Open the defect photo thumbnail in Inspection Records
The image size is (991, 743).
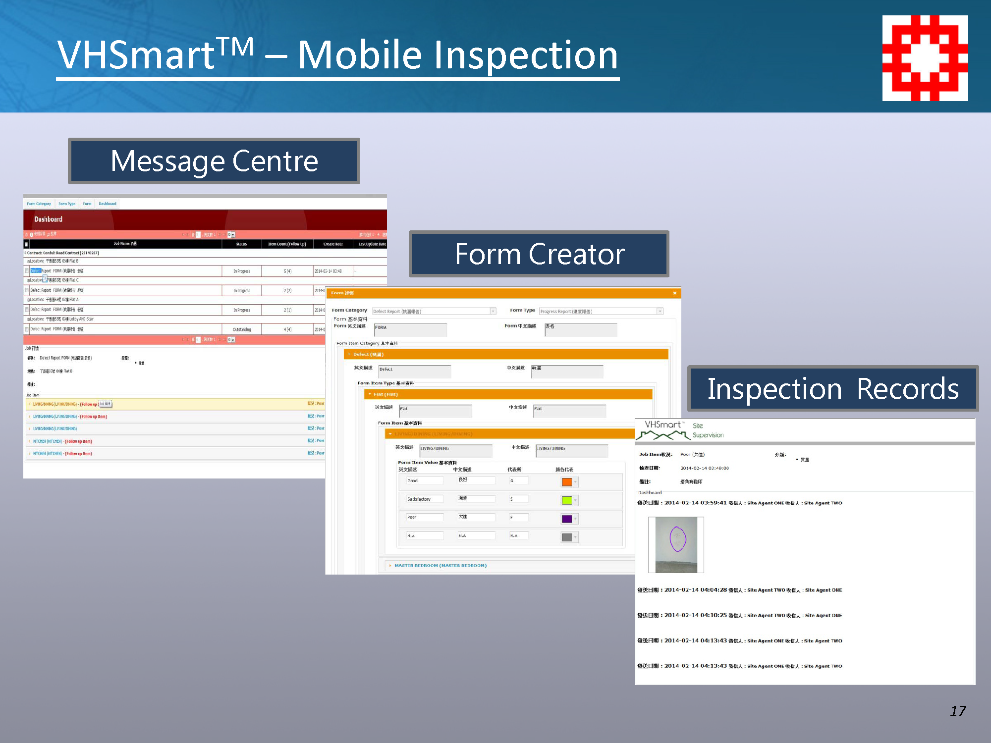pyautogui.click(x=676, y=545)
